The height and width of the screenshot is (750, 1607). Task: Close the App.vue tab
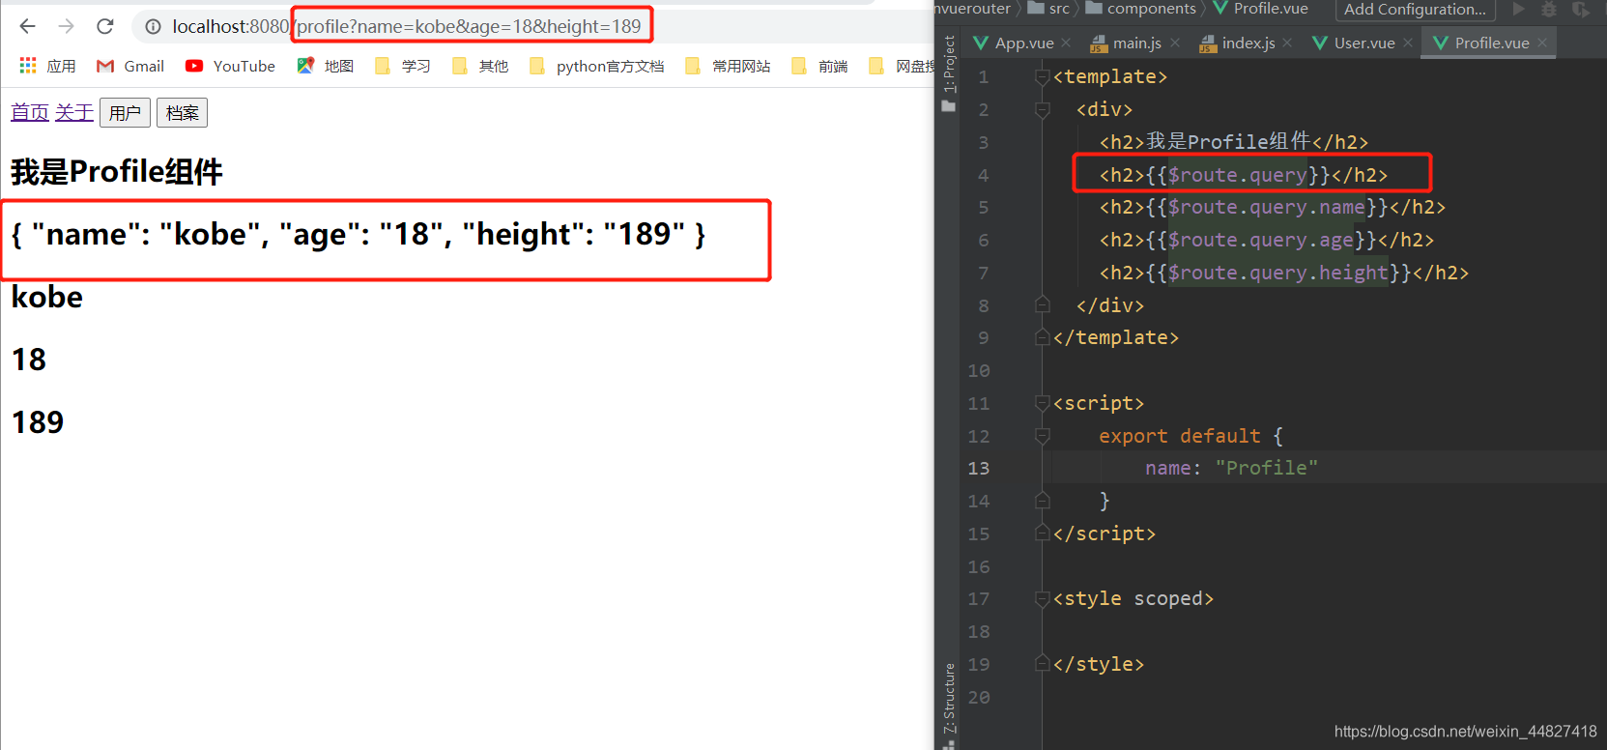coord(1066,43)
